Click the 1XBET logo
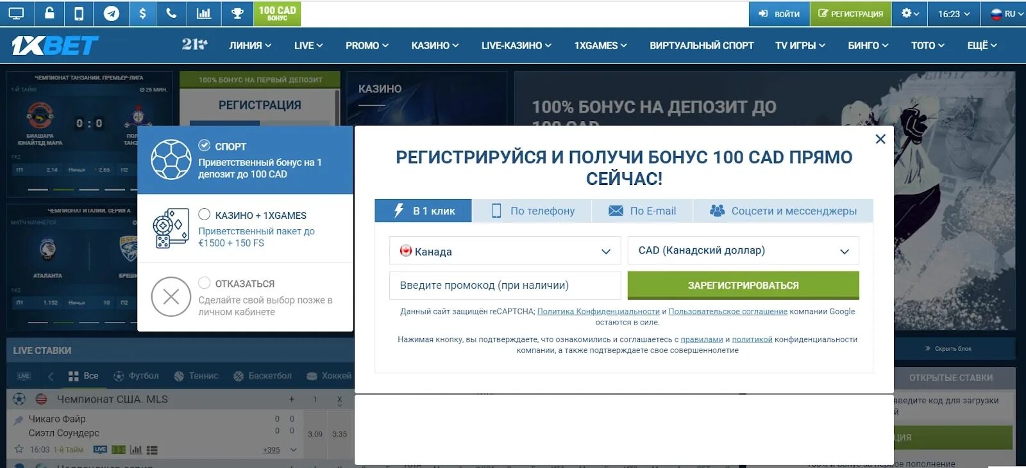The height and width of the screenshot is (468, 1026). pyautogui.click(x=55, y=45)
